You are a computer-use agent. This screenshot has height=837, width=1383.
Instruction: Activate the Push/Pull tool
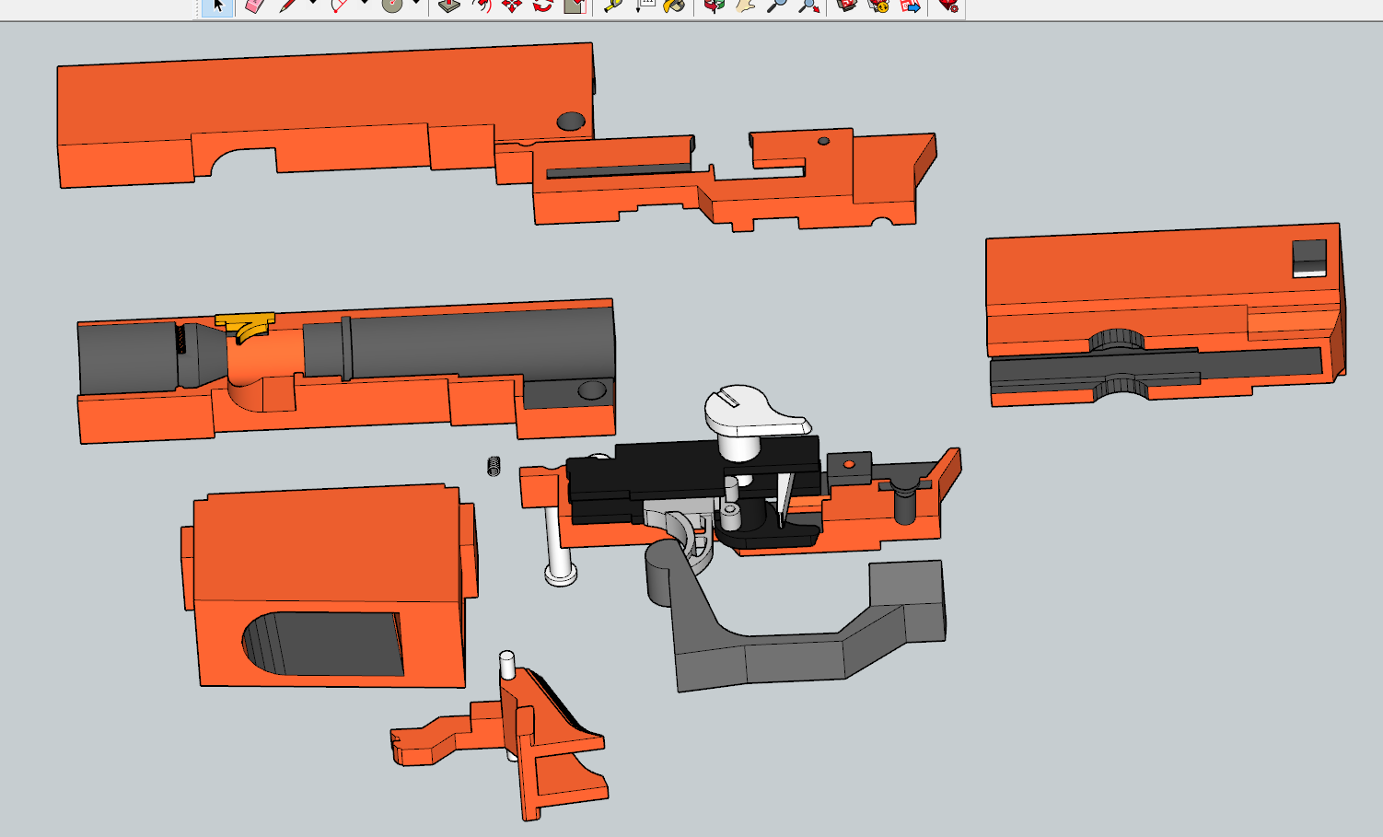tap(448, 6)
